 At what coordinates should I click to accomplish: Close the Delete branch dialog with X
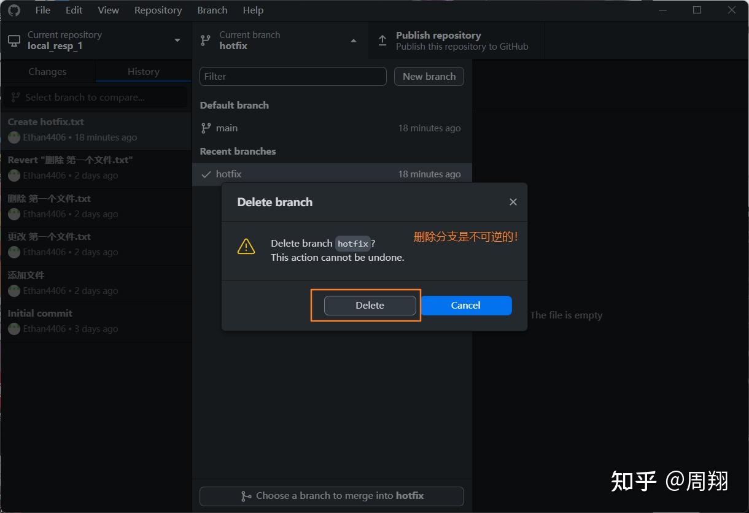point(513,202)
